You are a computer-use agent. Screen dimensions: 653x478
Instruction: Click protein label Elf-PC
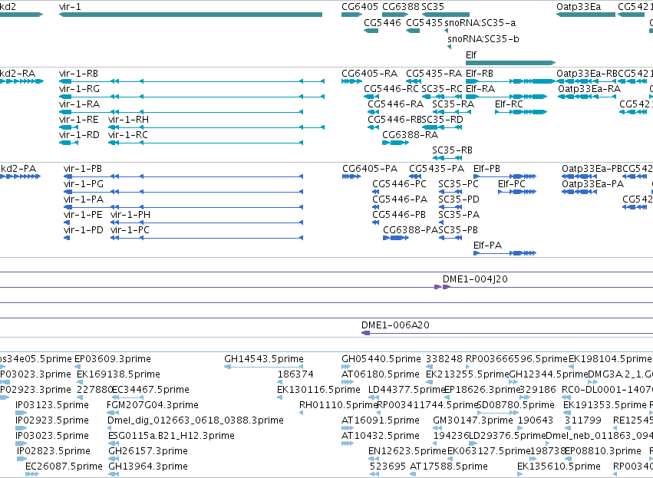[x=511, y=184]
